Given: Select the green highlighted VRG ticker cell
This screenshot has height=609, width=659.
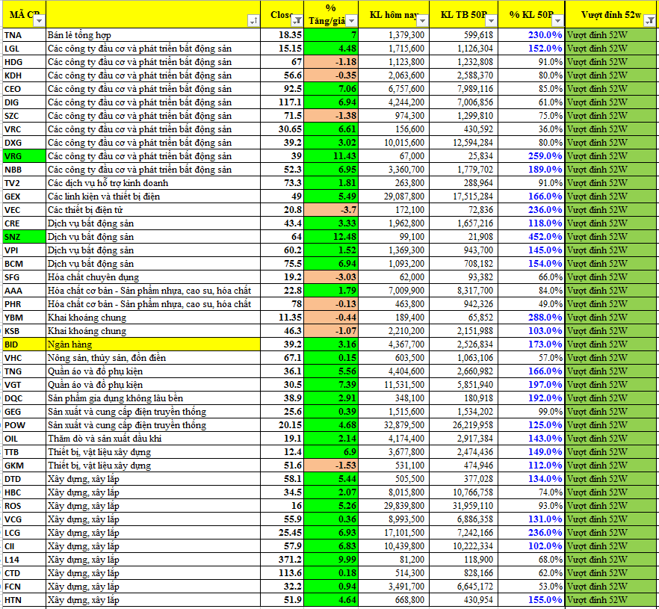Looking at the screenshot, I should coord(23,156).
